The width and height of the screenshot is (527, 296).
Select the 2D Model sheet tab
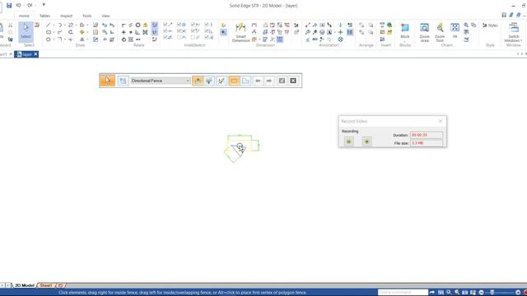[25, 285]
